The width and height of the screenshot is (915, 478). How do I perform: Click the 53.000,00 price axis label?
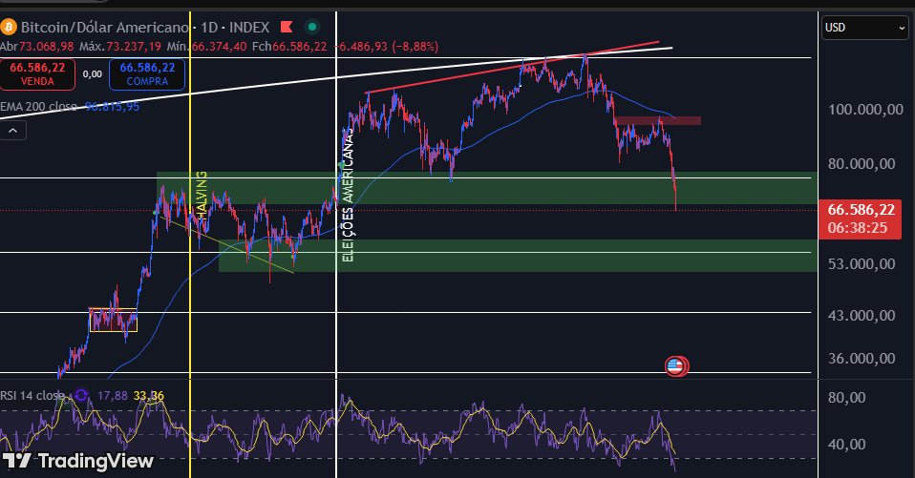coord(862,264)
